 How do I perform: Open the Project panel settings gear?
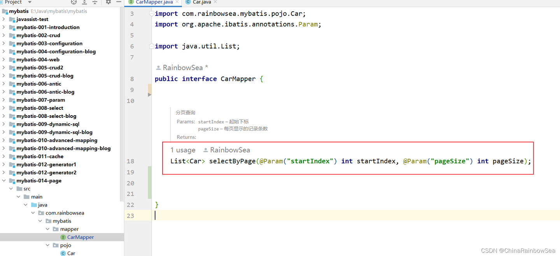[108, 2]
